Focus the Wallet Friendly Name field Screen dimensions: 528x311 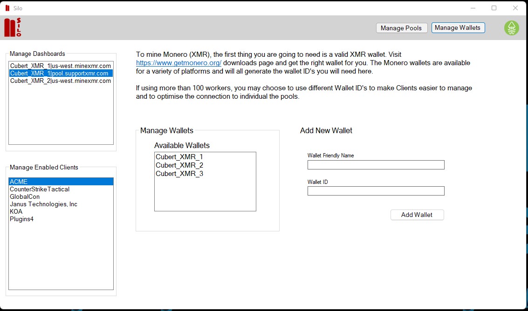[x=376, y=165]
